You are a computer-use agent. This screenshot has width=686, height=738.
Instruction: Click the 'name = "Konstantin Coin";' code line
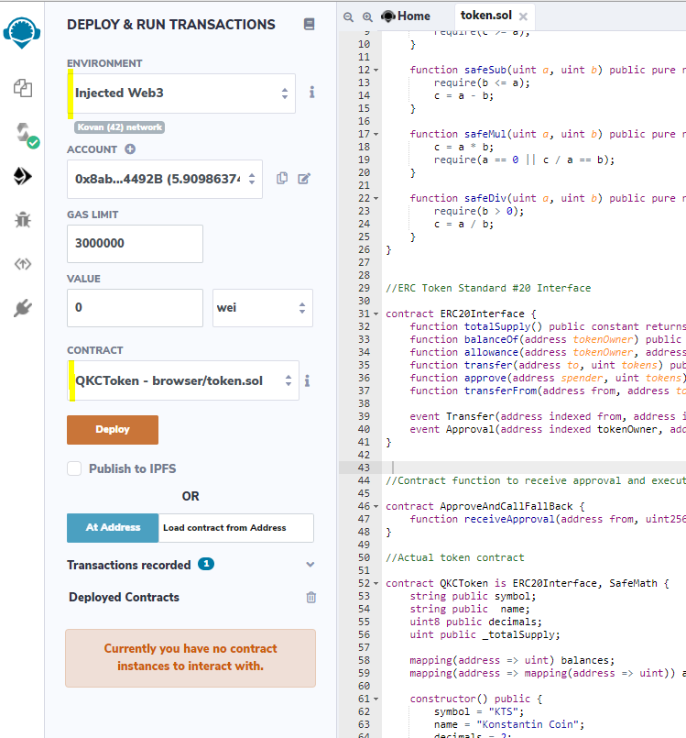[509, 724]
